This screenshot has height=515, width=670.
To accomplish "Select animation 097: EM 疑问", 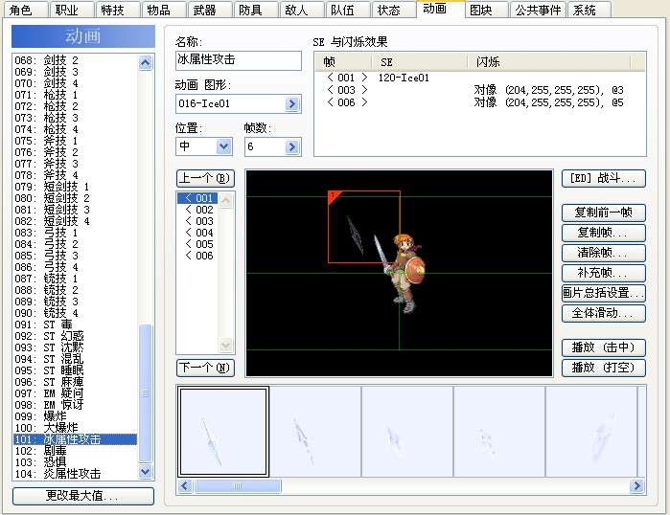I will pyautogui.click(x=75, y=393).
